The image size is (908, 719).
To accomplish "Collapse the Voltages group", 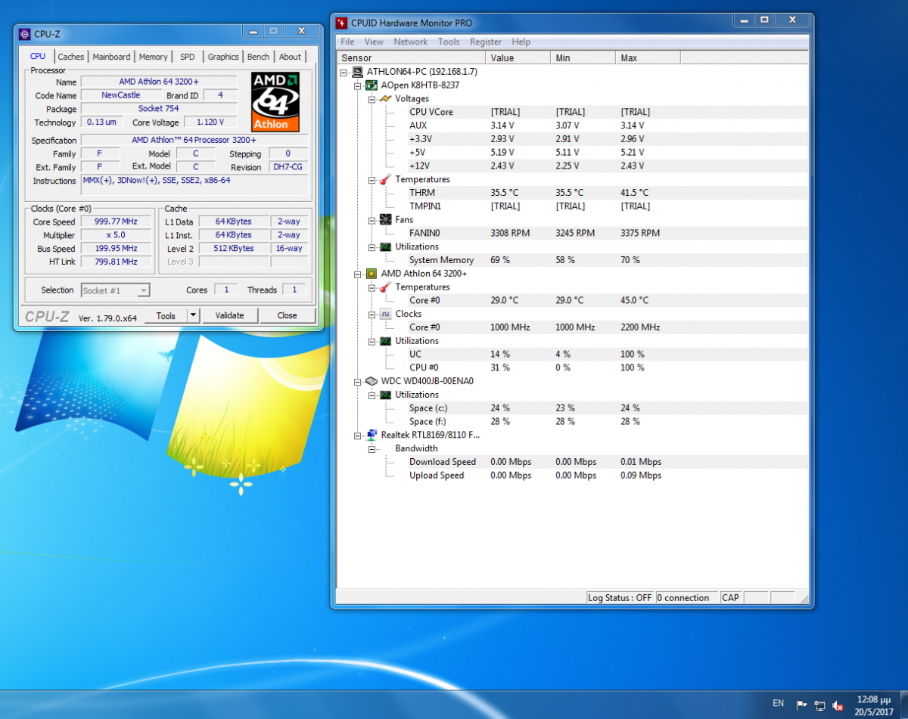I will click(372, 99).
